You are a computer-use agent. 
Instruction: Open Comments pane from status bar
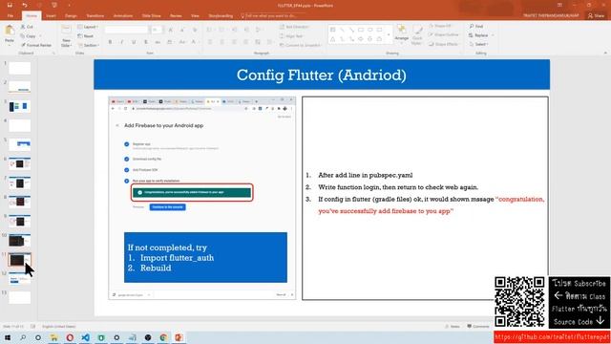477,327
